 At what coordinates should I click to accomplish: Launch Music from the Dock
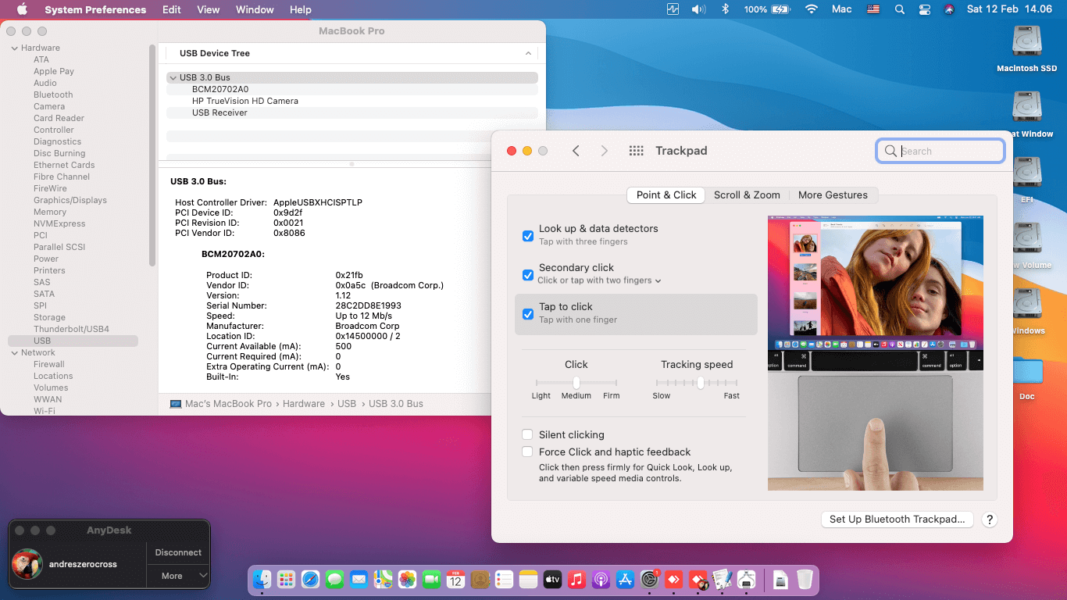pyautogui.click(x=576, y=579)
